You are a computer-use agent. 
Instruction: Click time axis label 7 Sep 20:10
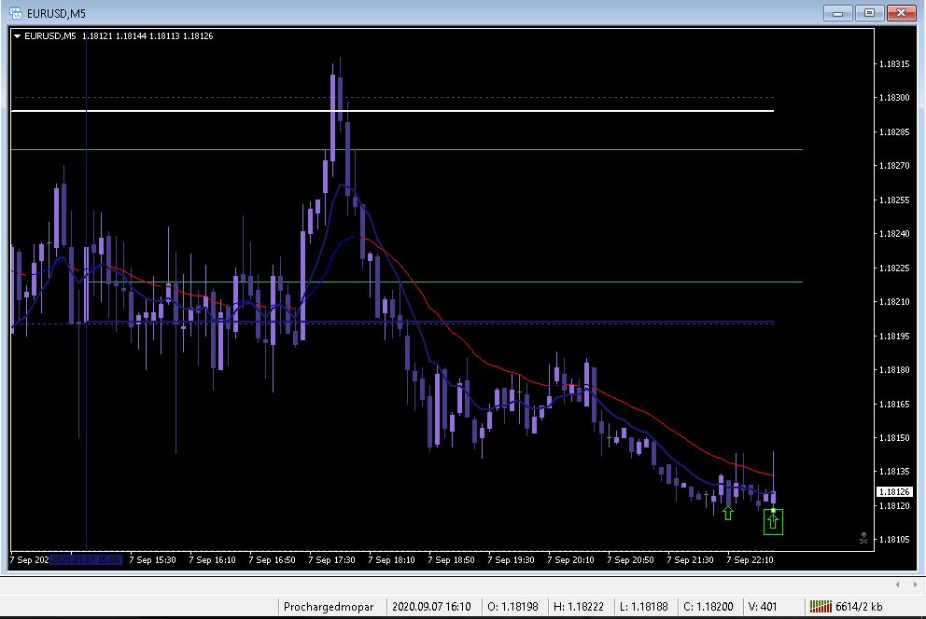570,559
